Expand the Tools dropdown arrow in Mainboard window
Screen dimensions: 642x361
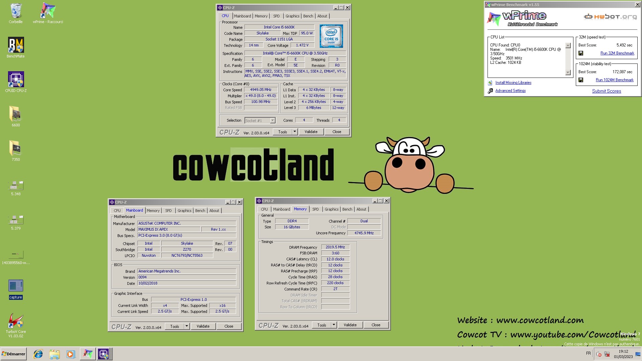coord(187,326)
